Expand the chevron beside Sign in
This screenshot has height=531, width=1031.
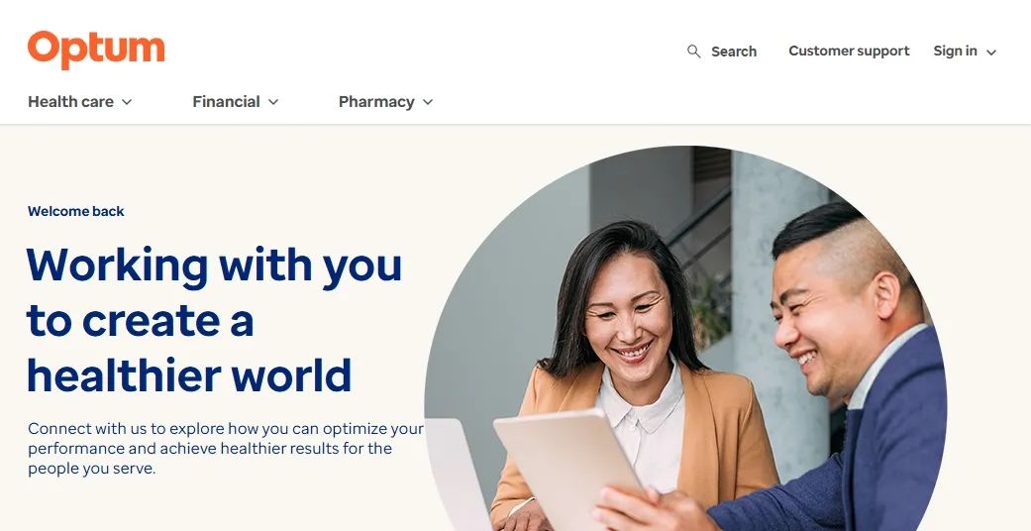click(x=991, y=52)
